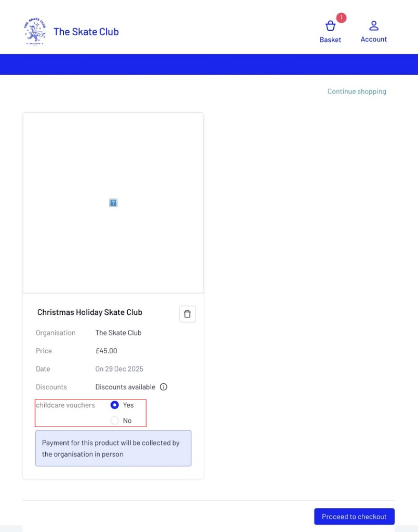Click the in-person payment notice box
This screenshot has height=532, width=418.
pos(113,448)
